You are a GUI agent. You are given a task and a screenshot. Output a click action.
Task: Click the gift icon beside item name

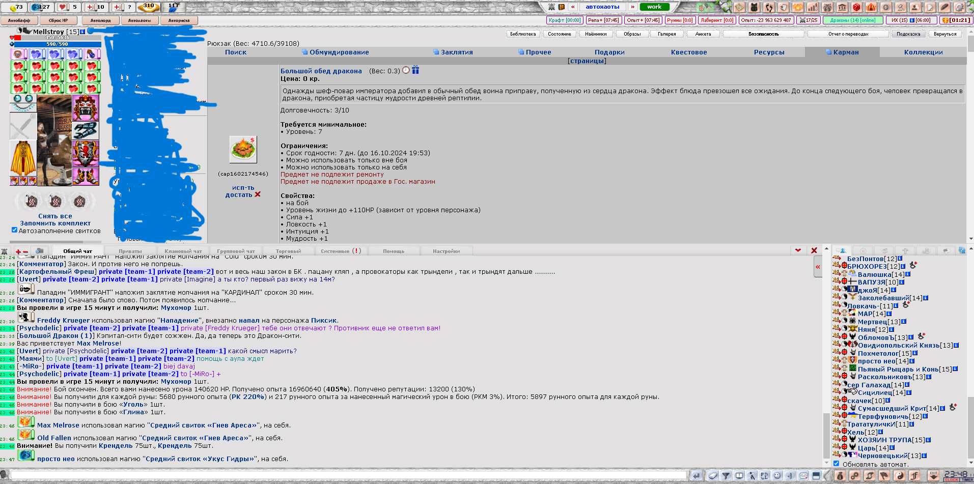coord(415,70)
